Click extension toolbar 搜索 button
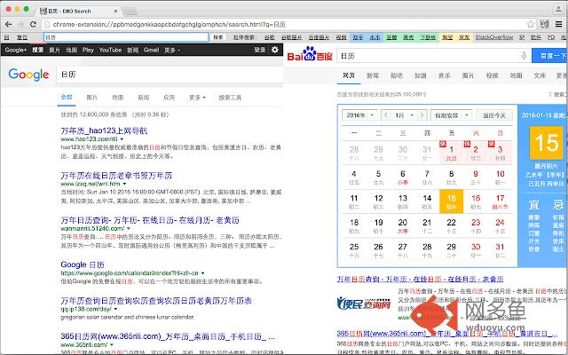This screenshot has width=568, height=355. coord(218,37)
